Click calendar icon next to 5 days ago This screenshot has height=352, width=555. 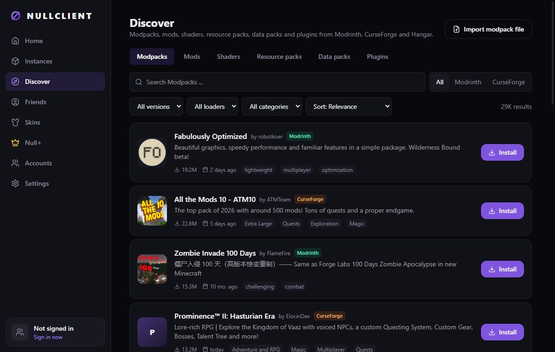point(205,224)
